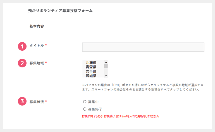This screenshot has width=215, height=132.
Task: Click the red 募集終了 update notice text
Action: [x=122, y=116]
